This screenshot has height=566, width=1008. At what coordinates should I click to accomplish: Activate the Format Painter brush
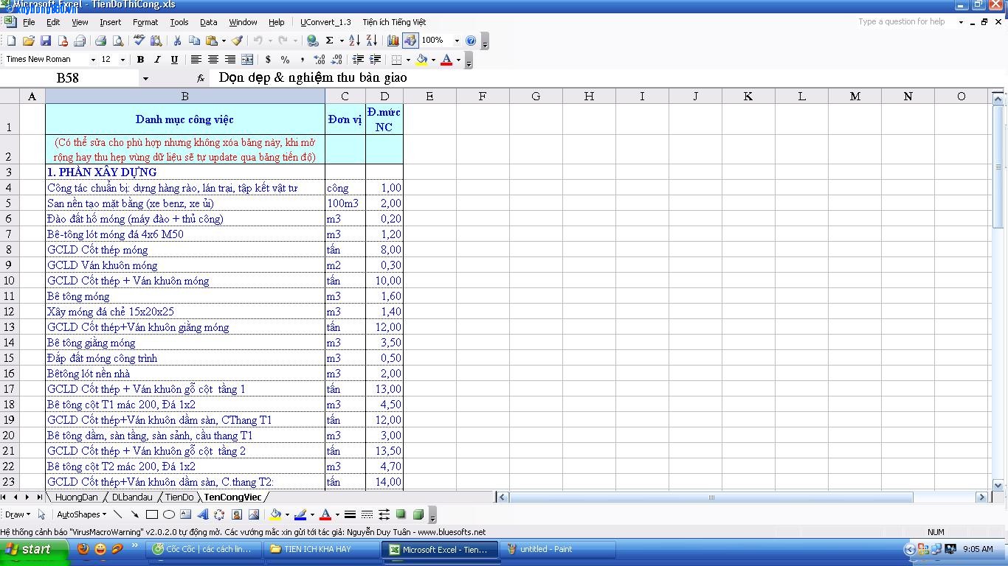[x=237, y=41]
